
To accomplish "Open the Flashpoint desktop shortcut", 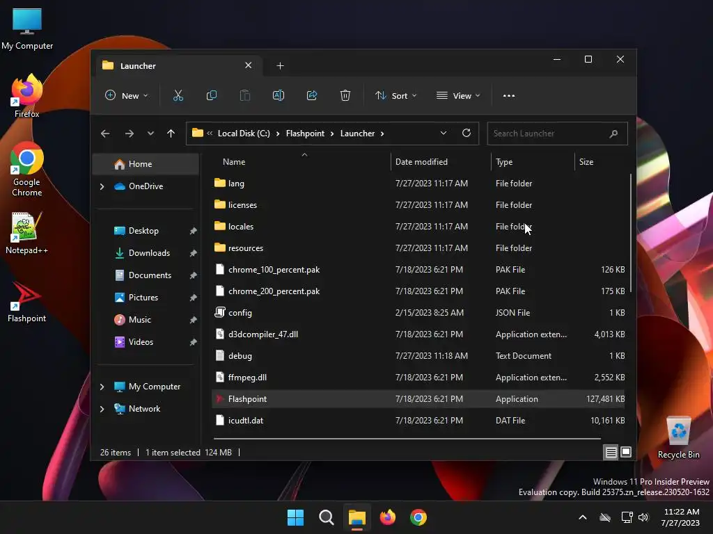I will click(x=27, y=302).
